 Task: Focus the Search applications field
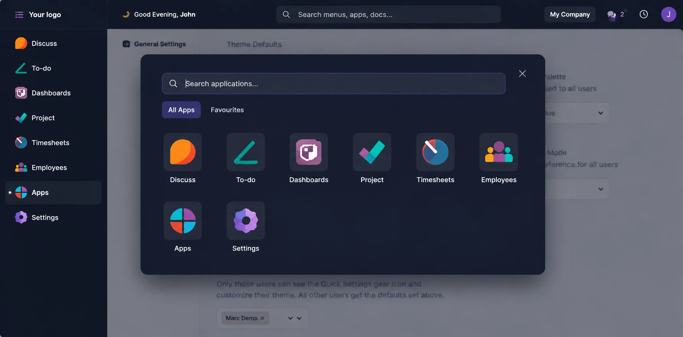pyautogui.click(x=334, y=83)
